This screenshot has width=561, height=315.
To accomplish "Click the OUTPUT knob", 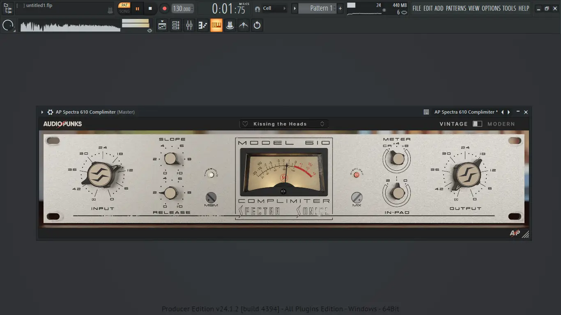I will [468, 175].
